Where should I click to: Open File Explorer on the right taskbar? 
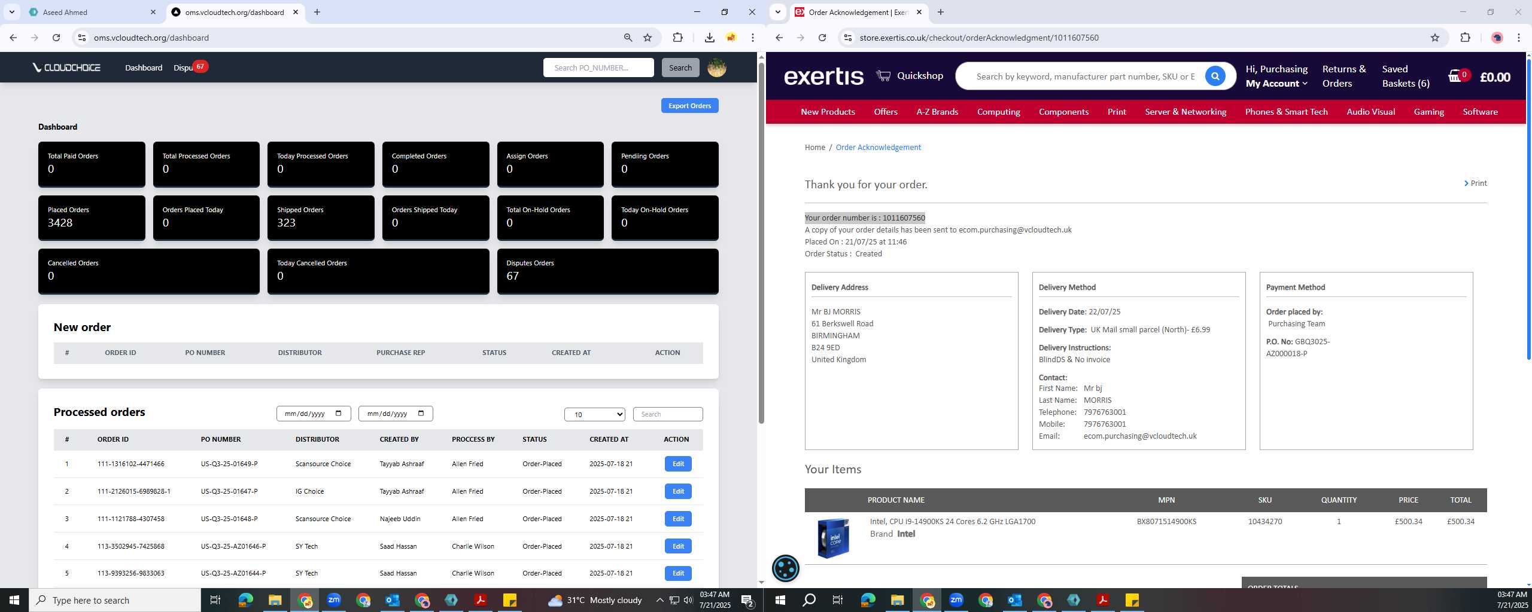tap(897, 600)
